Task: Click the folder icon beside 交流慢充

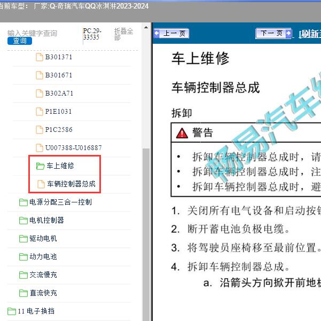Action: coord(24,275)
